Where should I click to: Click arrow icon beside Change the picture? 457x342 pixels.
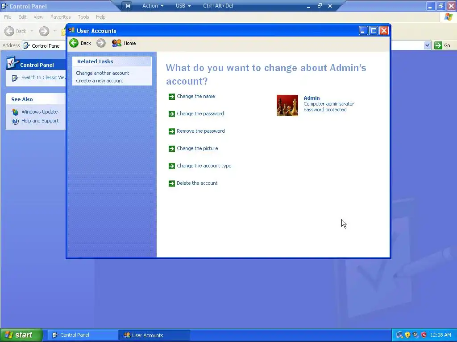click(172, 149)
